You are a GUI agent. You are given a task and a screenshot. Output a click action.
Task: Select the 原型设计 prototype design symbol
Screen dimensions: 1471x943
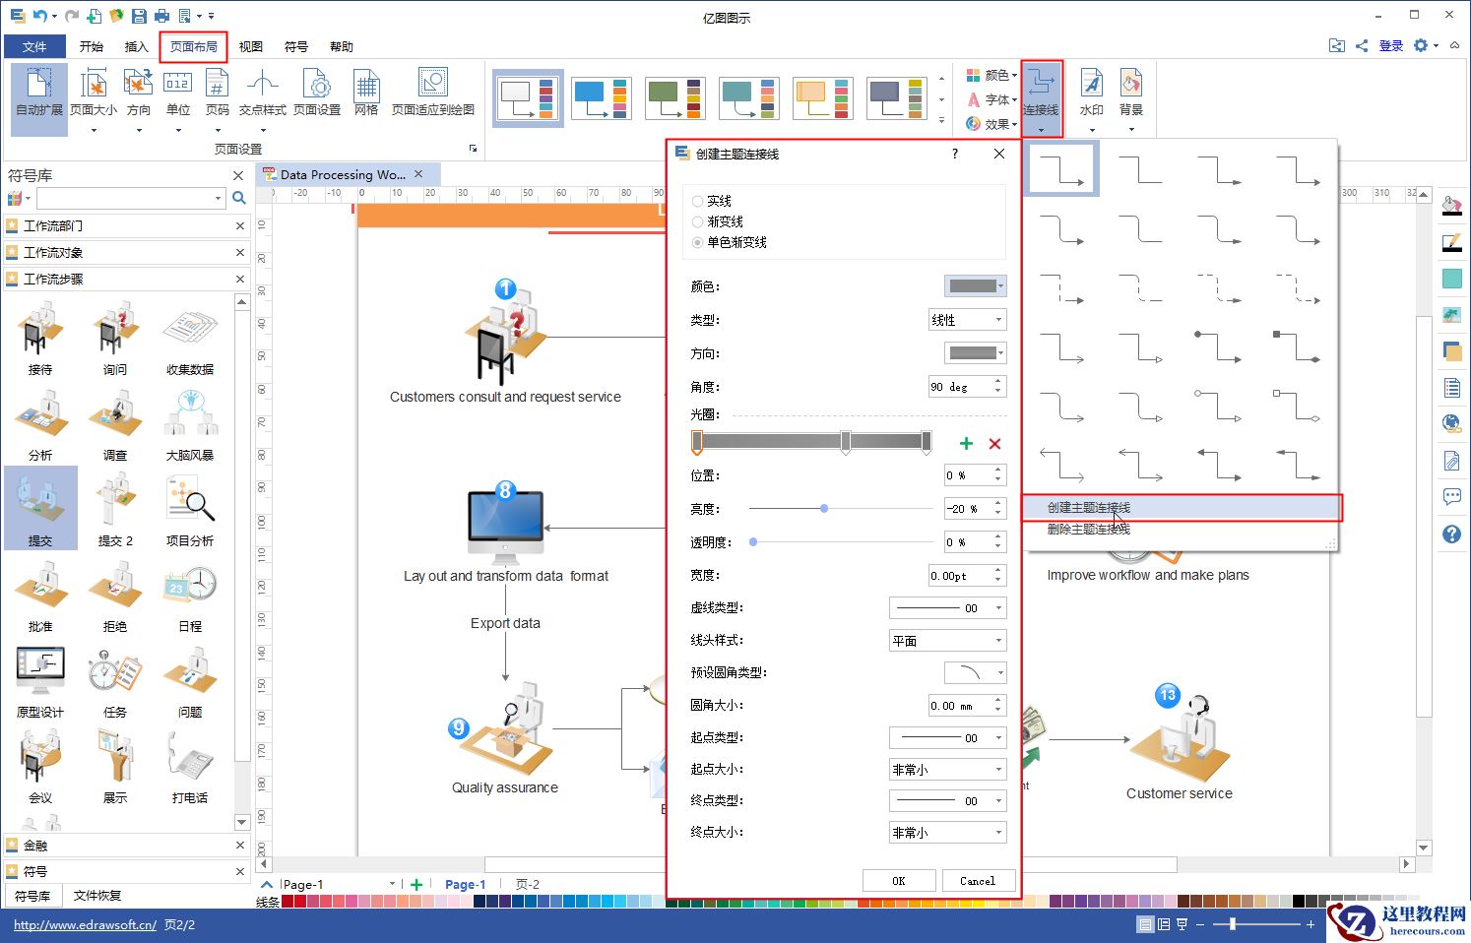40,682
